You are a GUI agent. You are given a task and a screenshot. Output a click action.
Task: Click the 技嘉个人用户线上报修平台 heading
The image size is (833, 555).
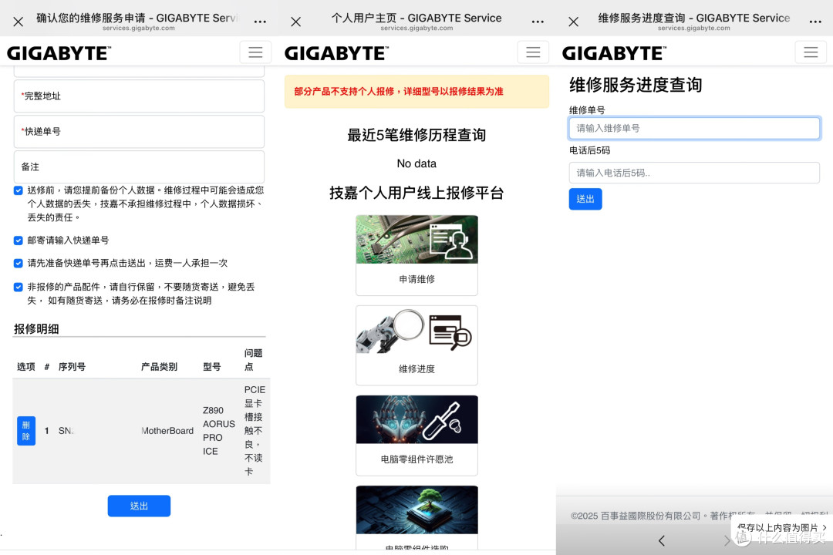coord(417,193)
